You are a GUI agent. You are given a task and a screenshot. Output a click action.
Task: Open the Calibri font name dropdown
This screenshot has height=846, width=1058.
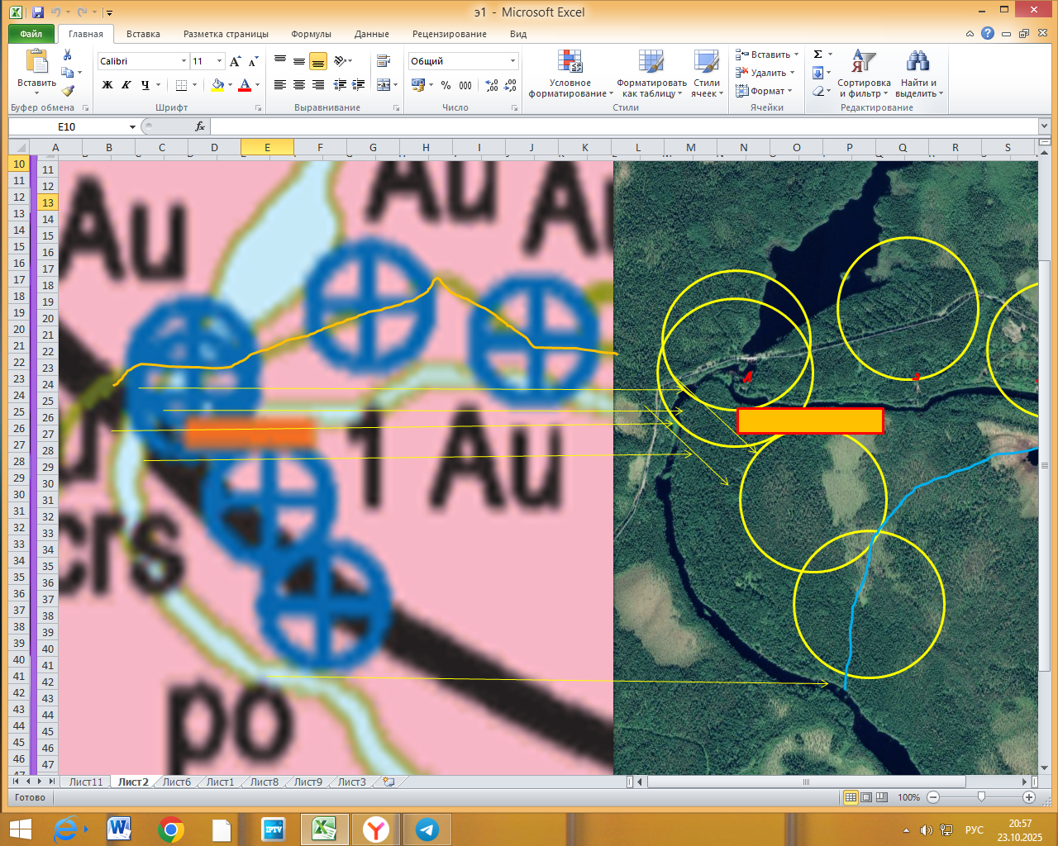tap(183, 61)
